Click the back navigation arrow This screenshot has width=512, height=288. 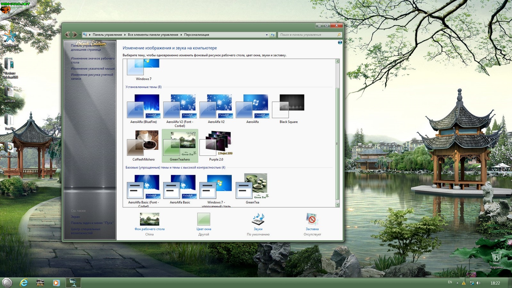[68, 35]
